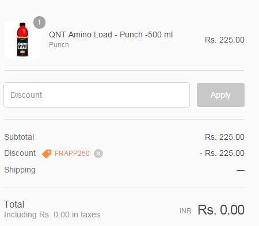259x226 pixels.
Task: Click the Shipping label
Action: coord(20,170)
